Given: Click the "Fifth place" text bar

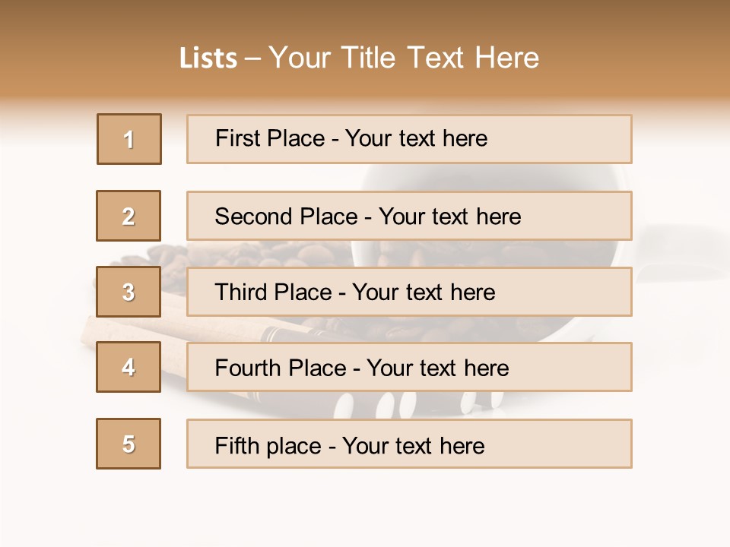Looking at the screenshot, I should pos(408,444).
